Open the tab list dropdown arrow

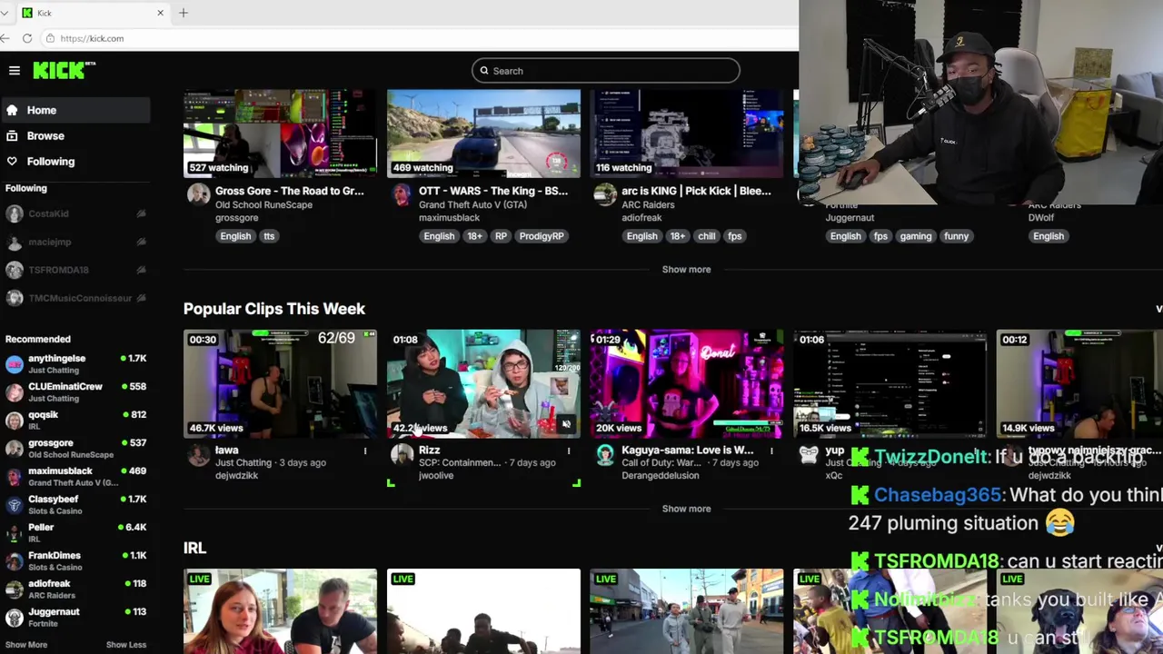(5, 13)
